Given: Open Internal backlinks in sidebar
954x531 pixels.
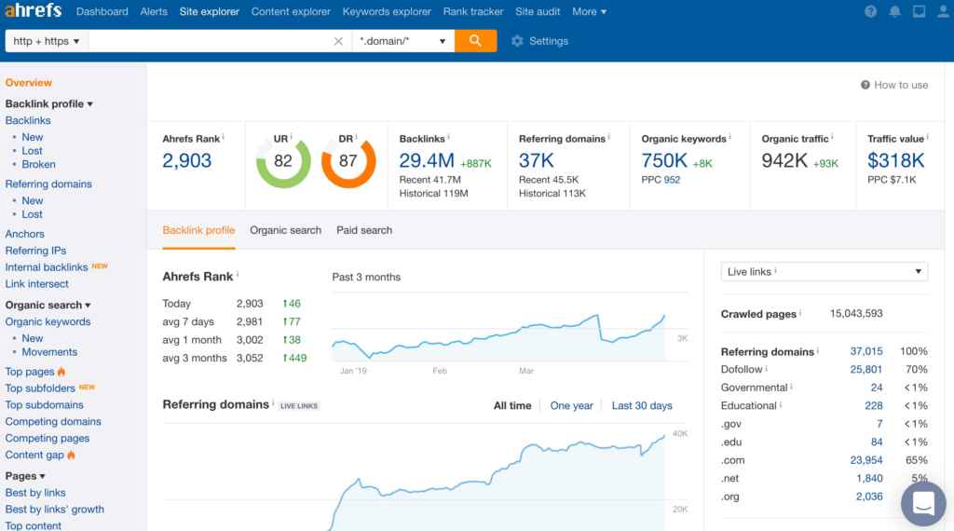Looking at the screenshot, I should (47, 267).
